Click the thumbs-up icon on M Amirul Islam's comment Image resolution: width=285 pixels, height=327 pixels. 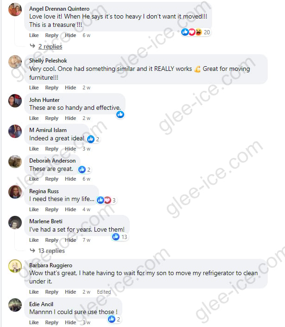(x=91, y=139)
